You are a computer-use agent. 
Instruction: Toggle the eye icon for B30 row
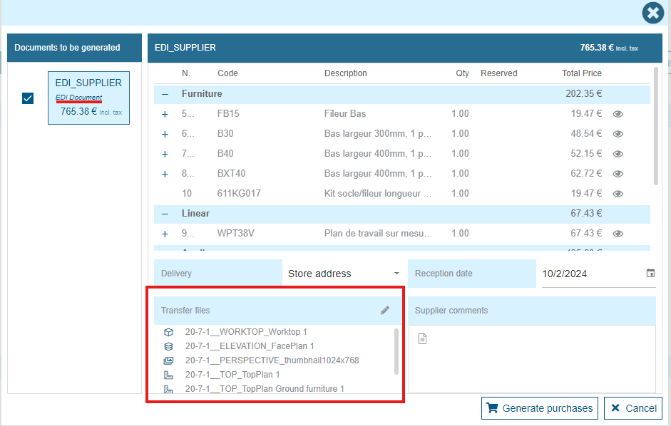(618, 134)
